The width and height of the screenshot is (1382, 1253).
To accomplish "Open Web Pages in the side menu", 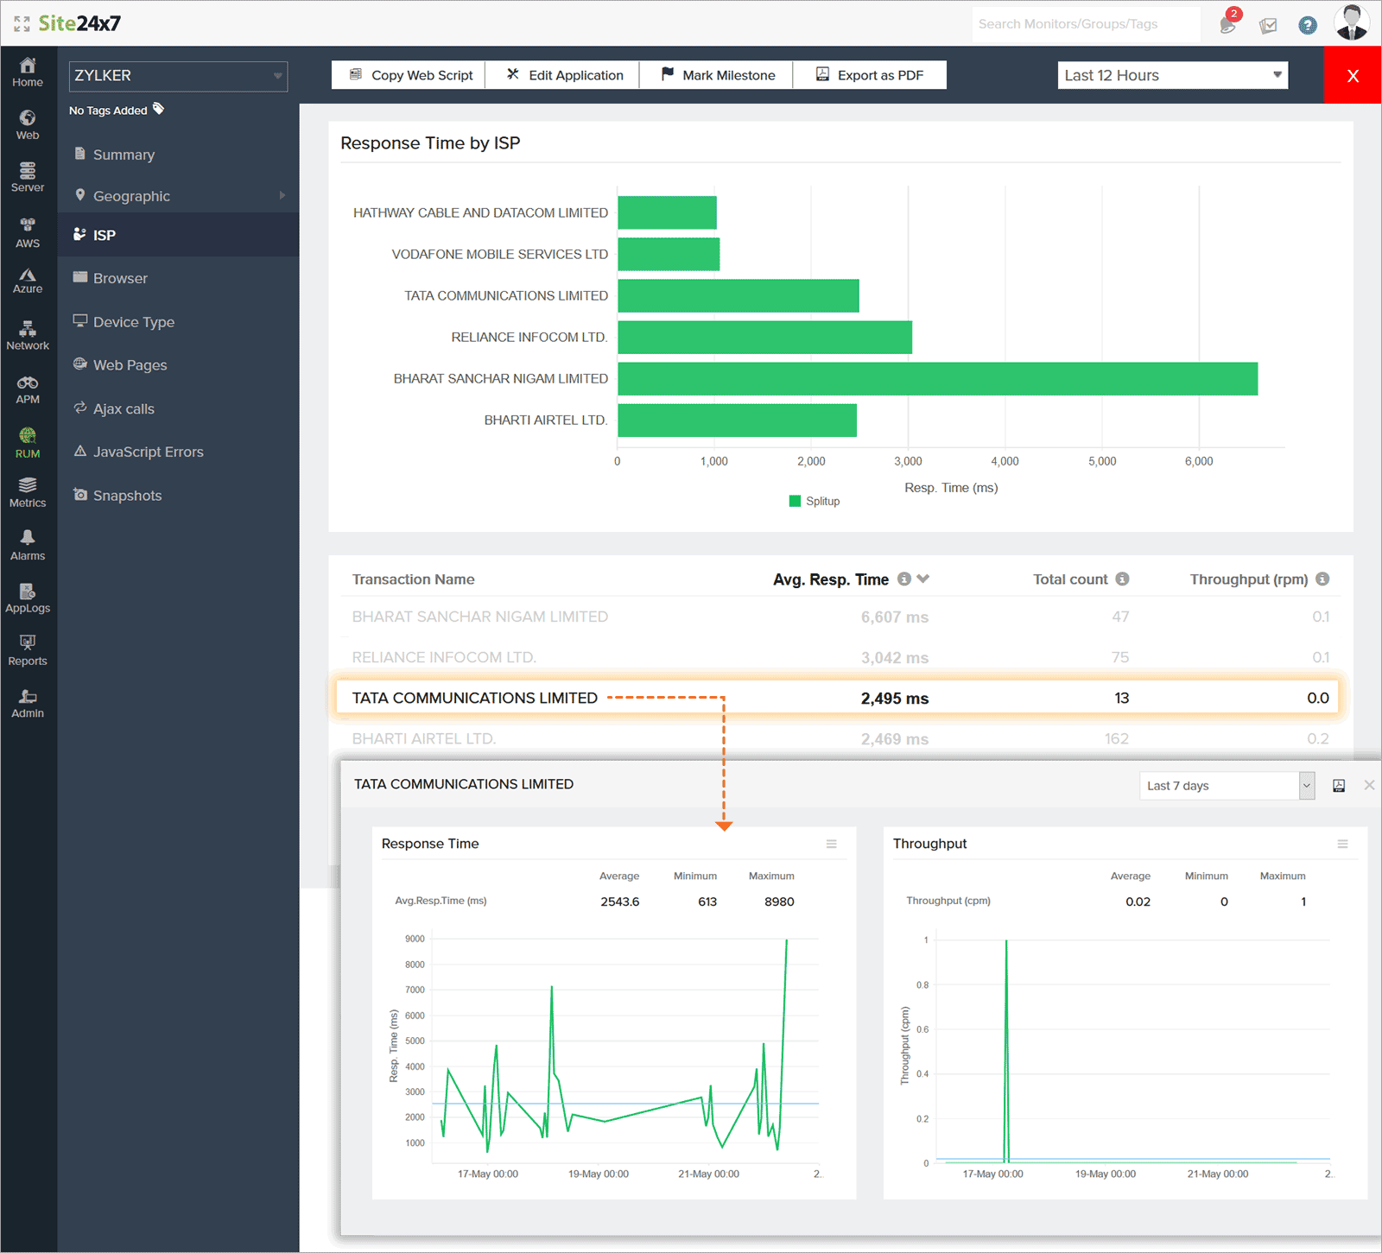I will [x=130, y=365].
